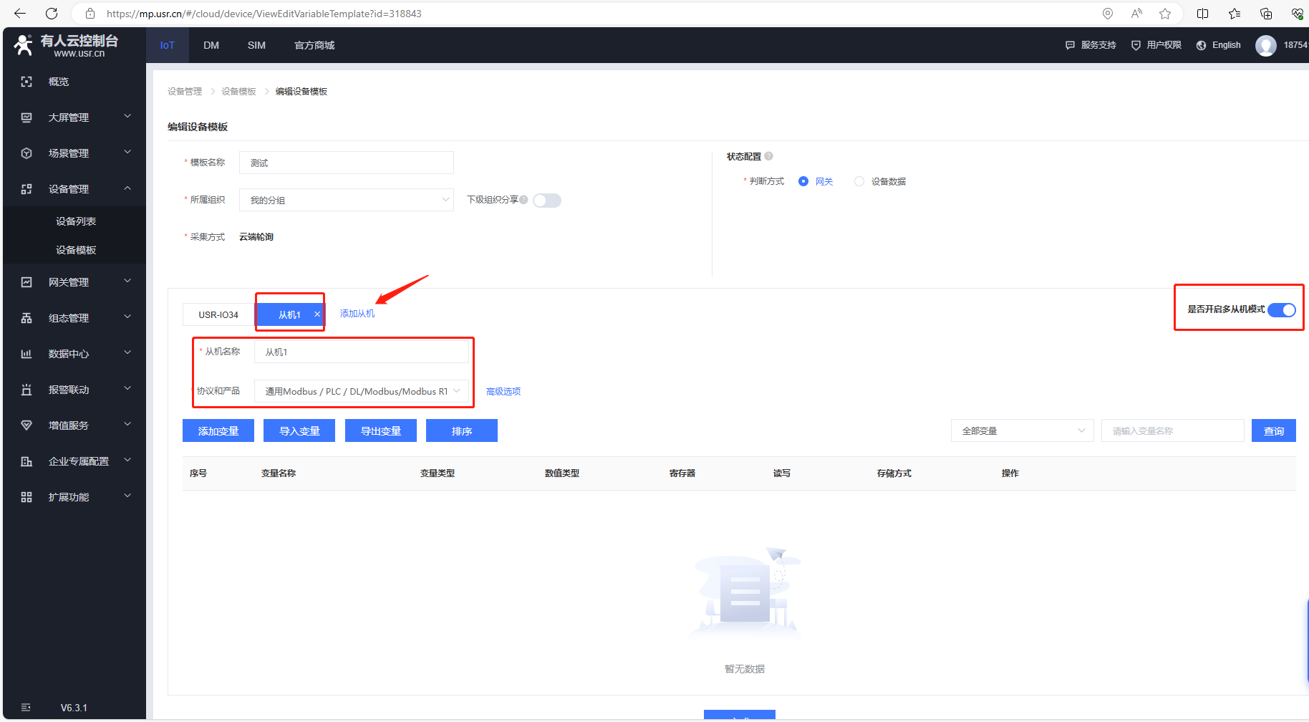
Task: Click the sidebar collapse icon near version
Action: (26, 708)
